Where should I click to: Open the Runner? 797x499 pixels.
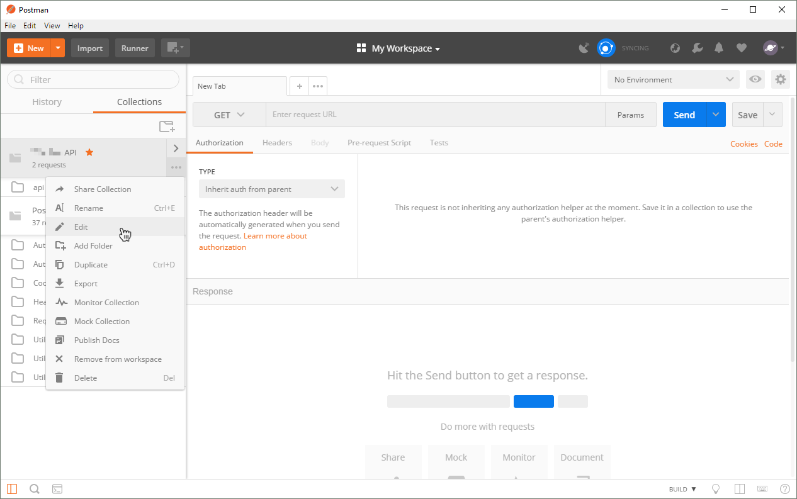coord(135,48)
